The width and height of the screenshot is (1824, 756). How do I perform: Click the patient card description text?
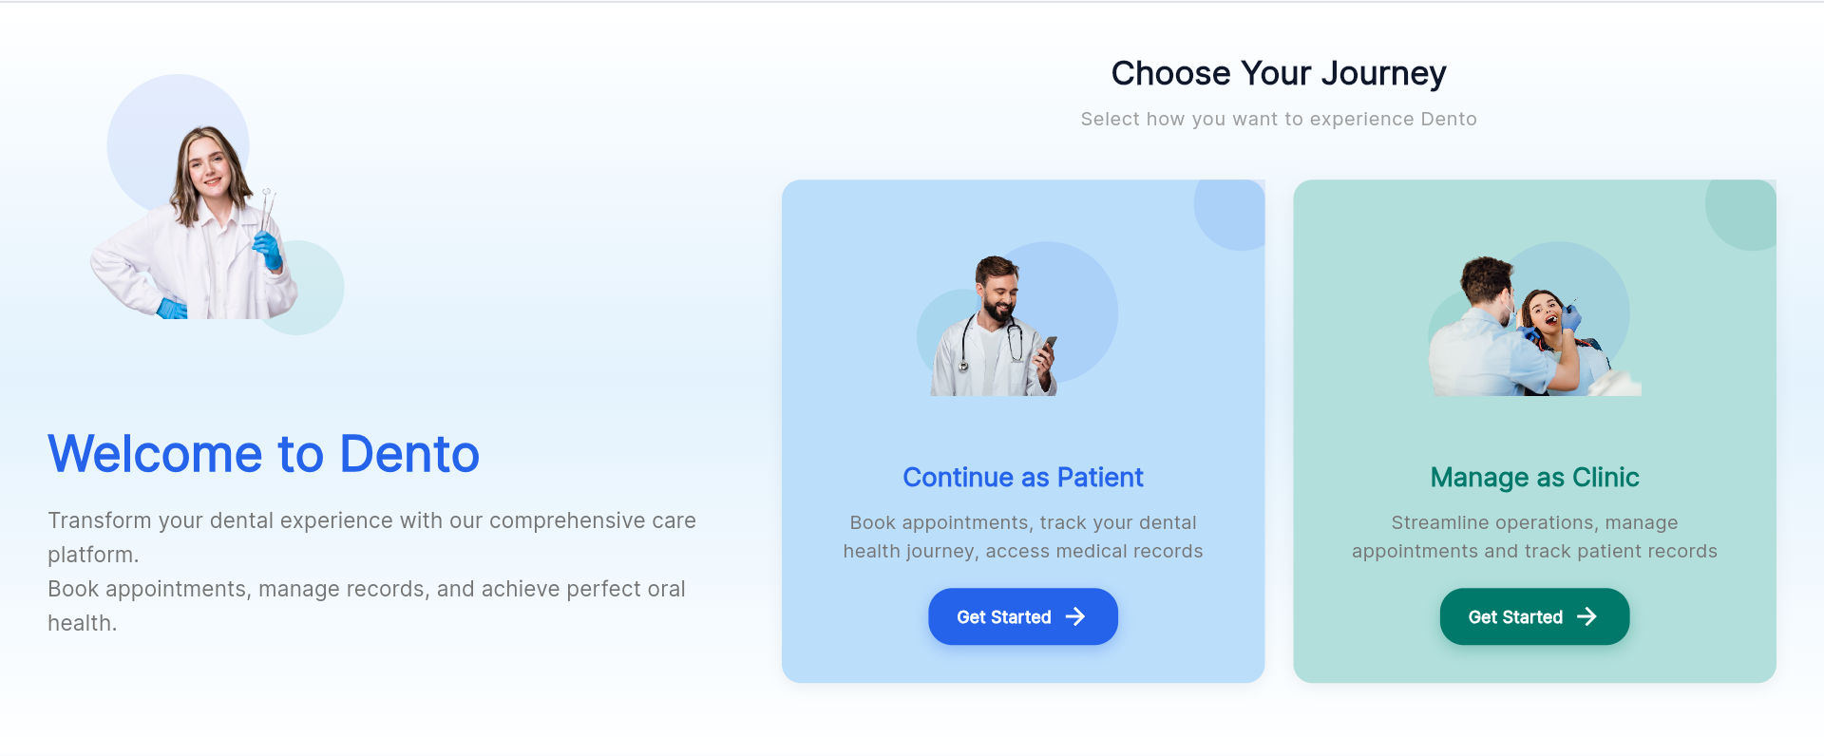(1022, 537)
